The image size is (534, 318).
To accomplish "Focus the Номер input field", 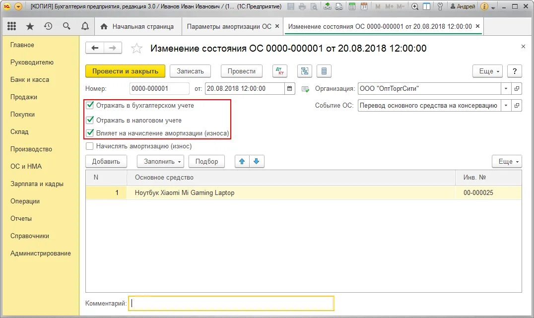I will click(x=159, y=88).
